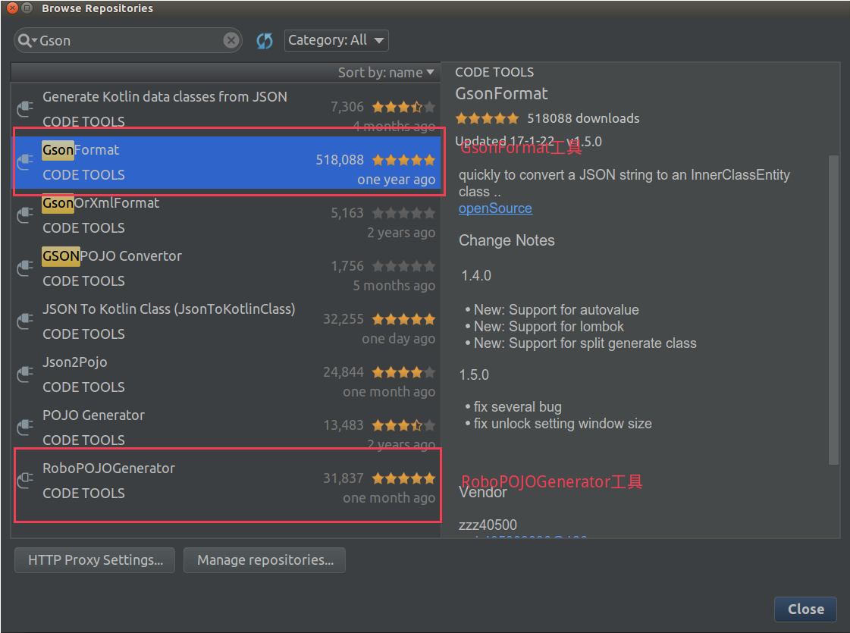Click star rating of POJO Generator row
Screen dimensions: 850x633
coord(403,425)
